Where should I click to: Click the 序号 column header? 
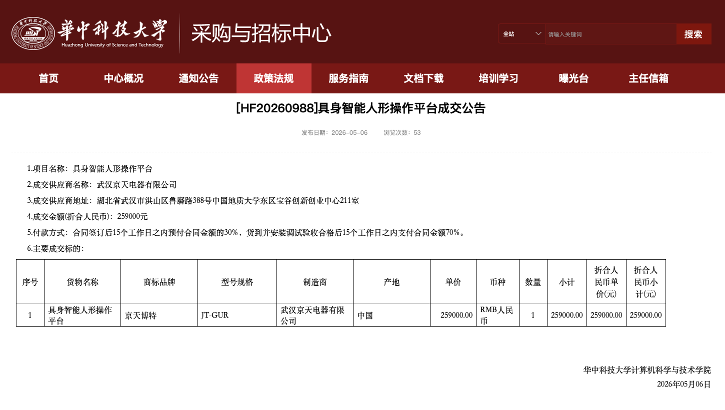pyautogui.click(x=30, y=282)
